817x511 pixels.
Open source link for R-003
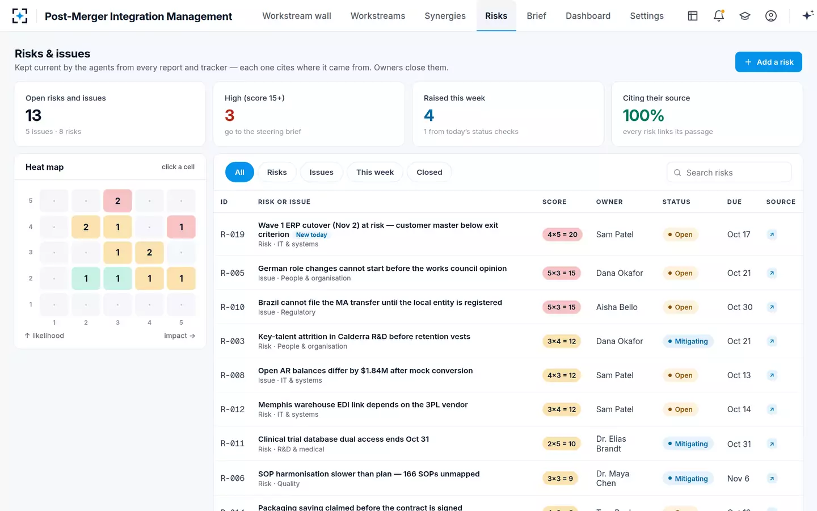pyautogui.click(x=772, y=341)
